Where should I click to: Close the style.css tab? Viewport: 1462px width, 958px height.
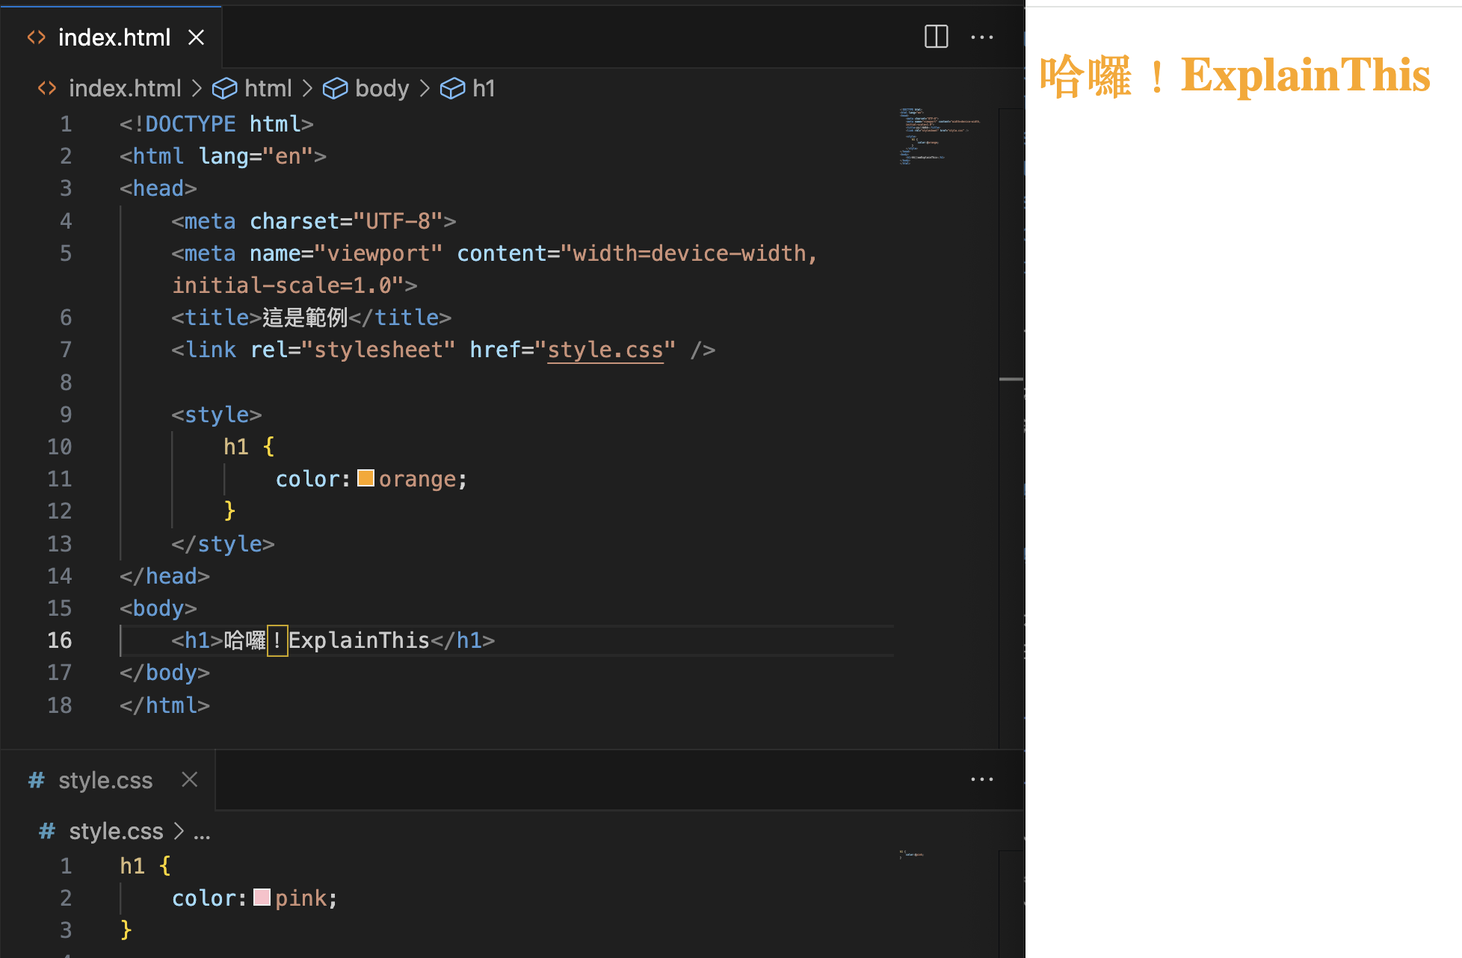coord(189,779)
